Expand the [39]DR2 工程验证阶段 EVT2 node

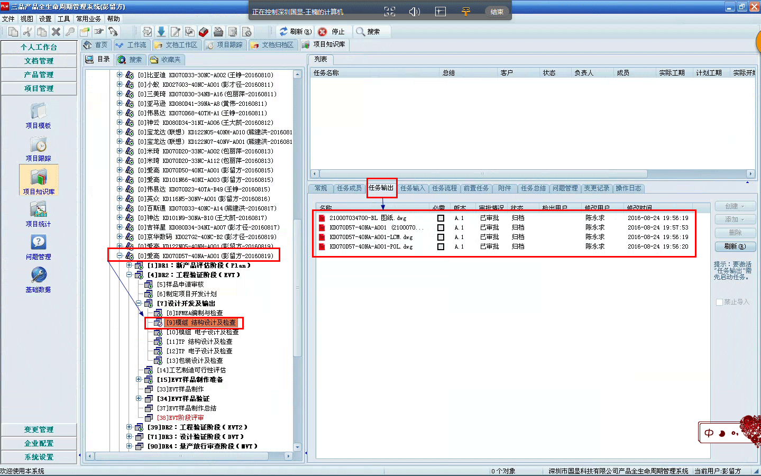tap(129, 427)
